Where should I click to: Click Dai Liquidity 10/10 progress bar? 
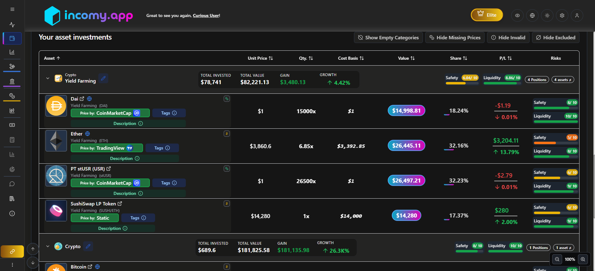click(556, 122)
